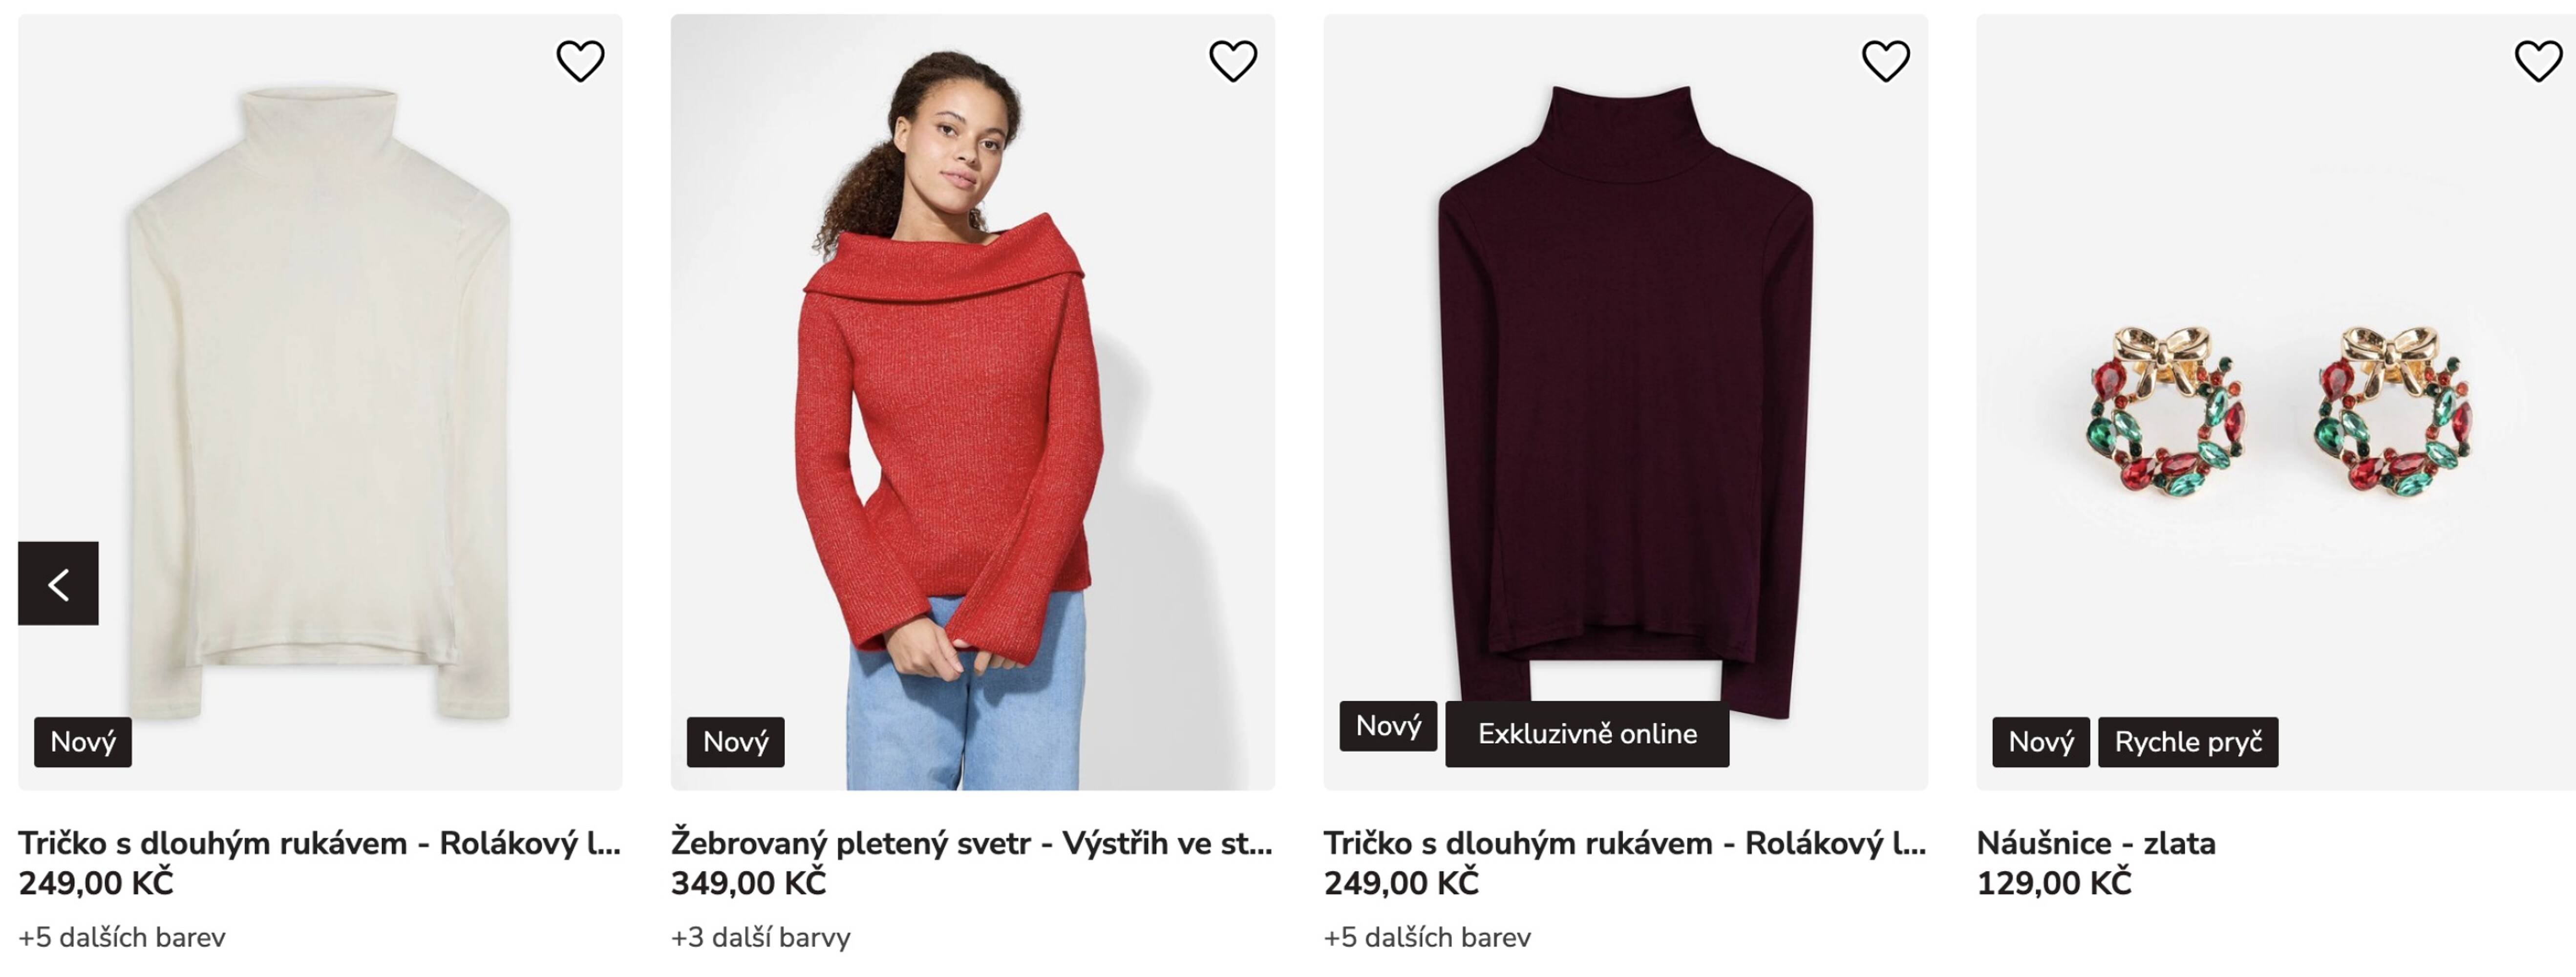Viewport: 2576px width, 977px height.
Task: Expand "+5 dalších barev" under burgundy shirt
Action: pyautogui.click(x=1427, y=937)
